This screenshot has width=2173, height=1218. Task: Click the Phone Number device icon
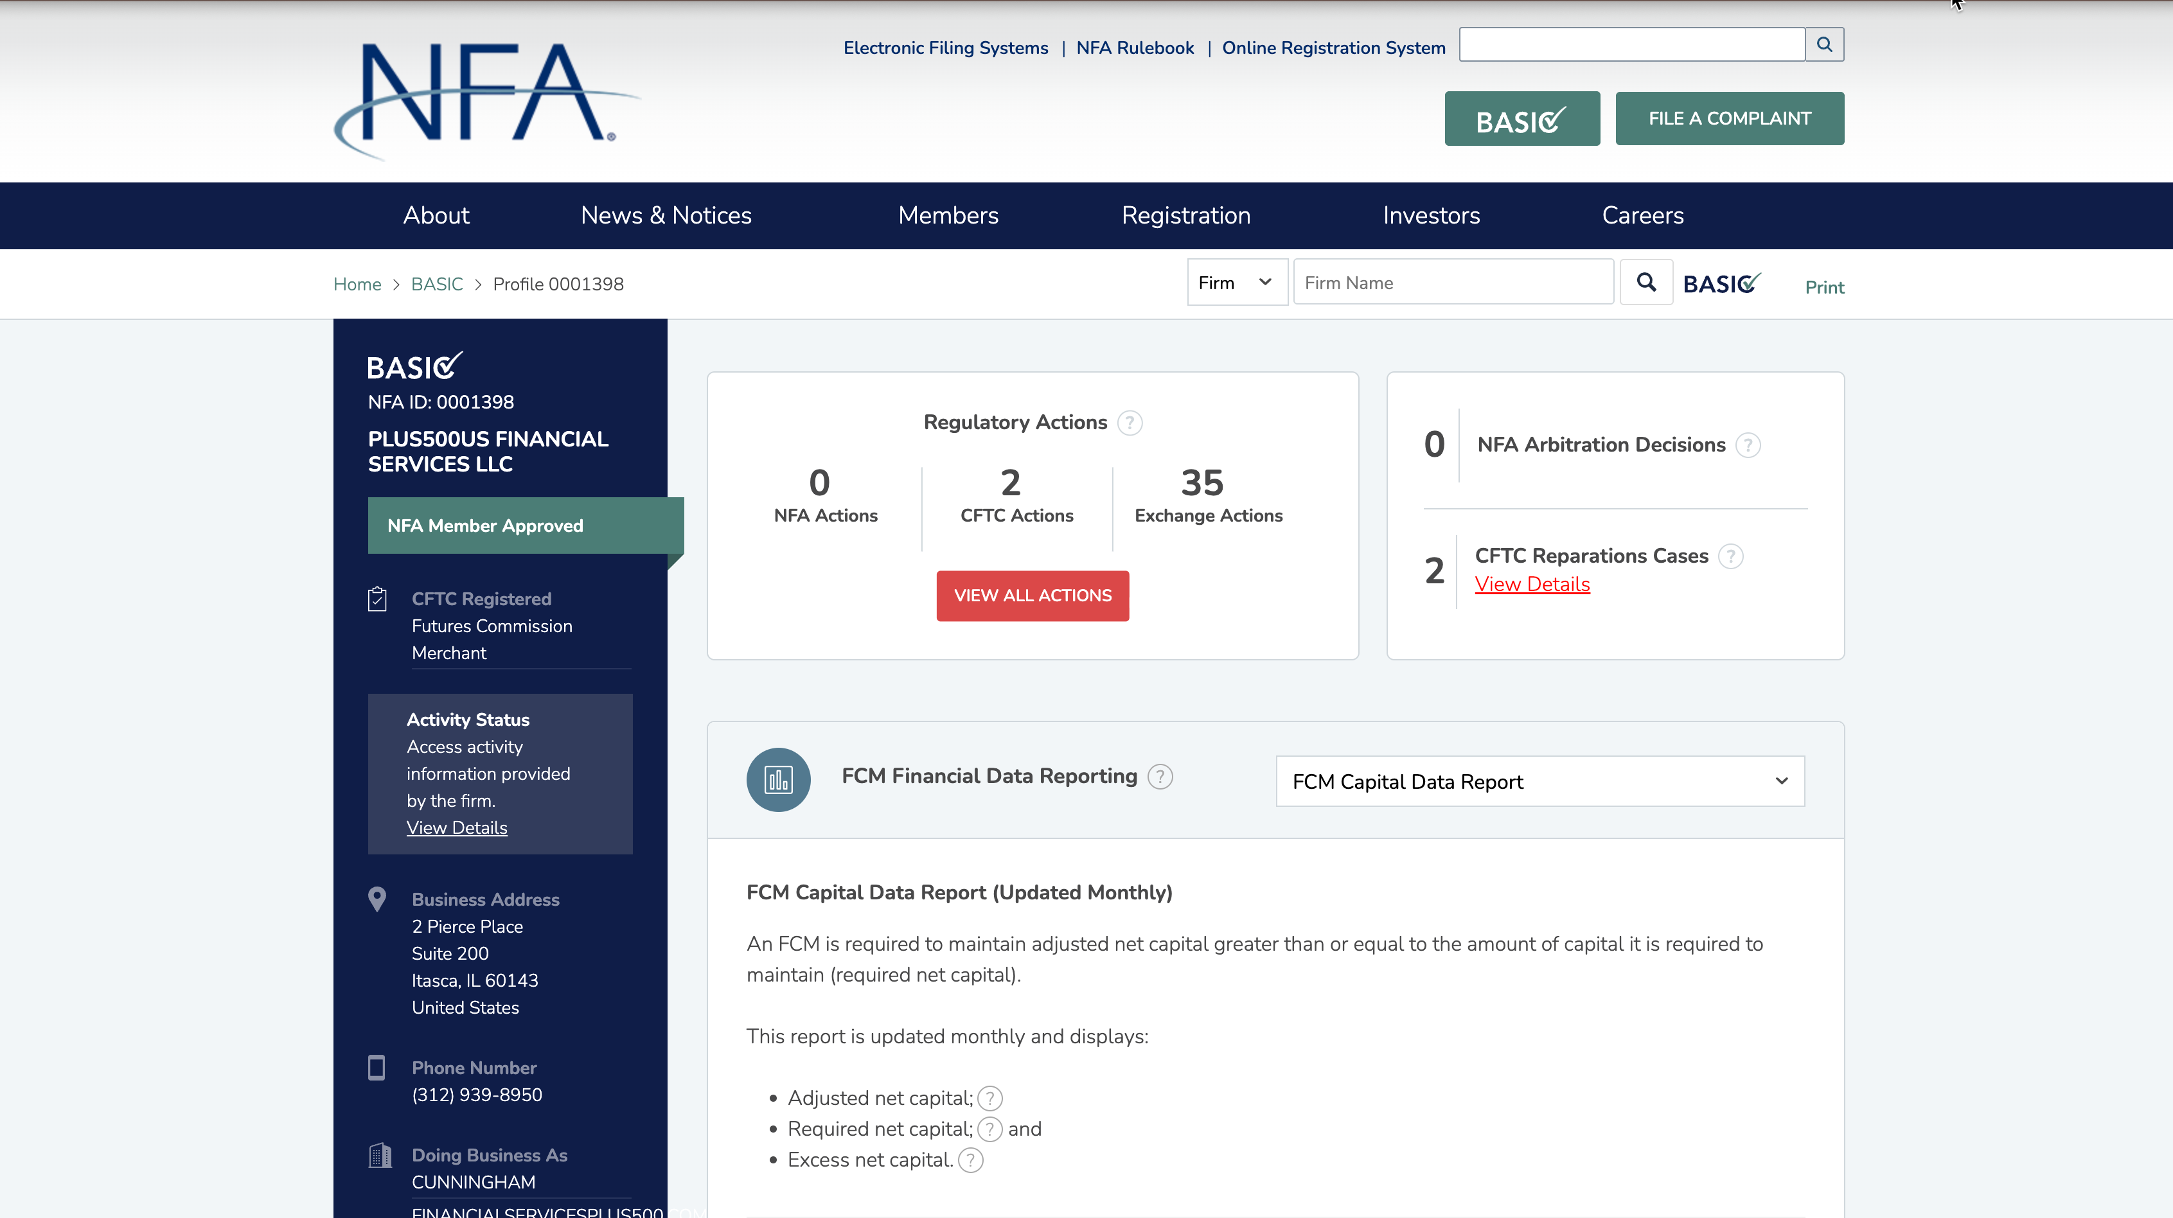pos(377,1067)
